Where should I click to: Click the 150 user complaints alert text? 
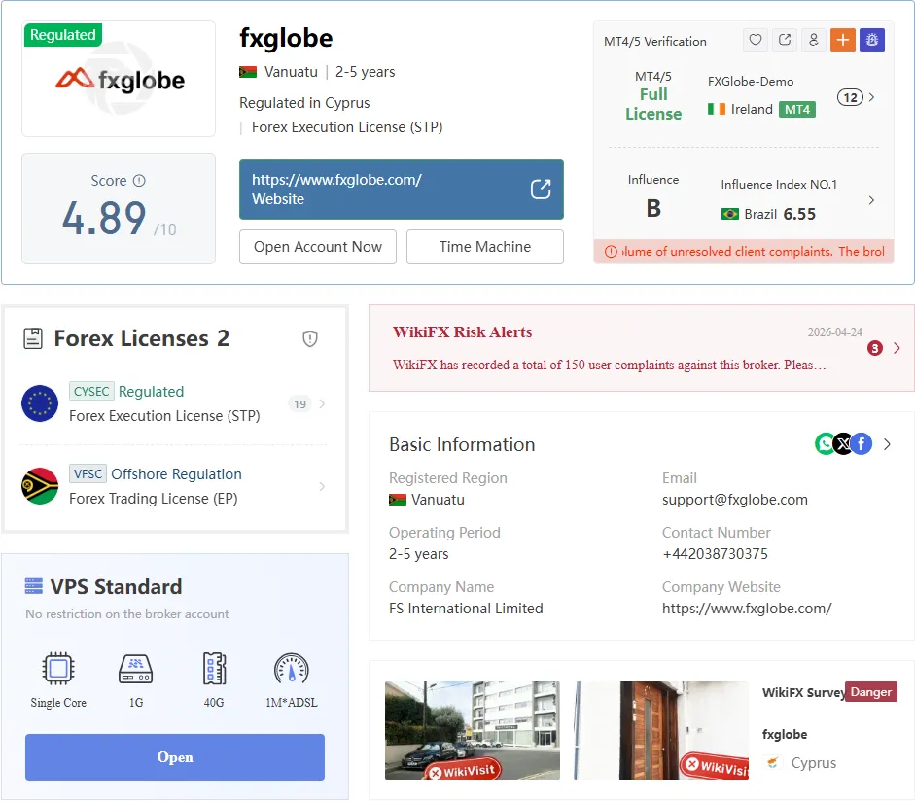point(610,366)
